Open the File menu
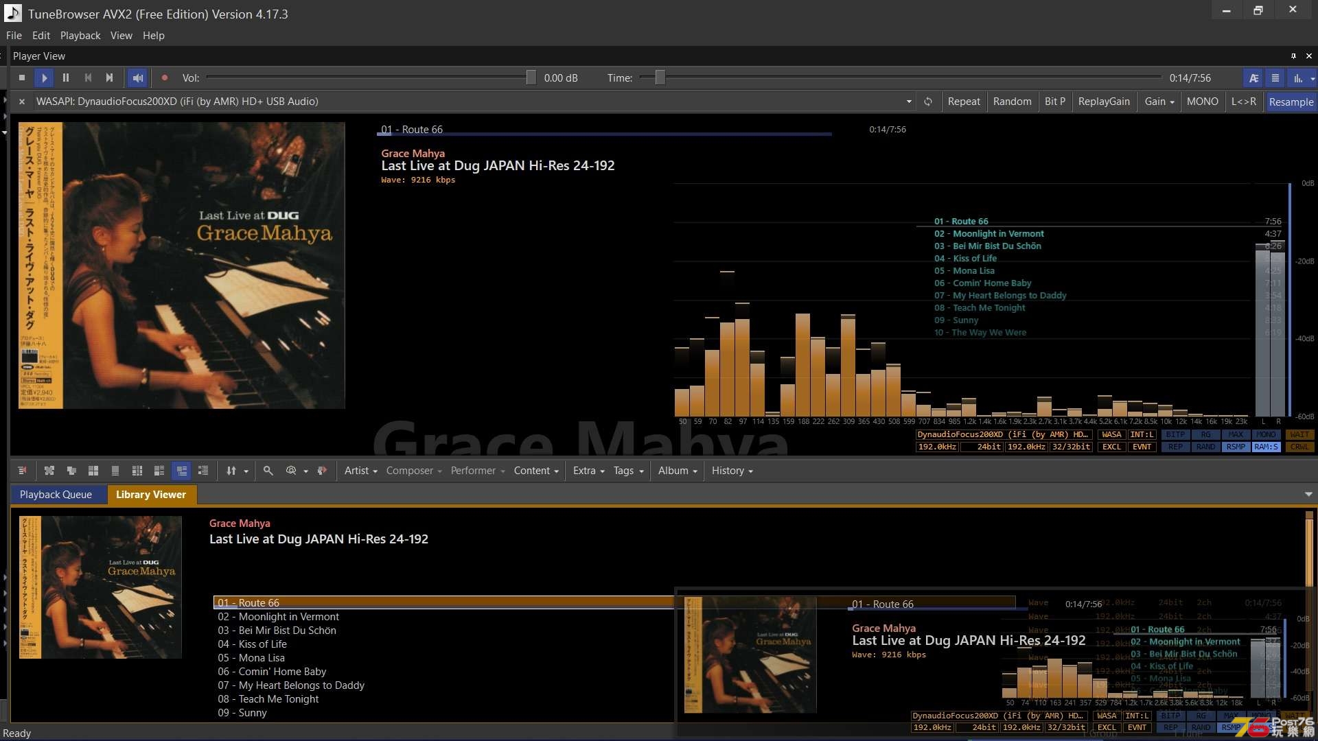Viewport: 1318px width, 741px height. tap(14, 36)
